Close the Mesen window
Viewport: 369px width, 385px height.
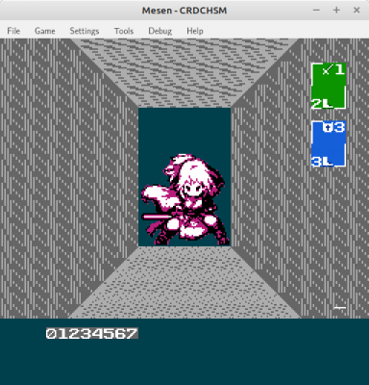pyautogui.click(x=357, y=11)
